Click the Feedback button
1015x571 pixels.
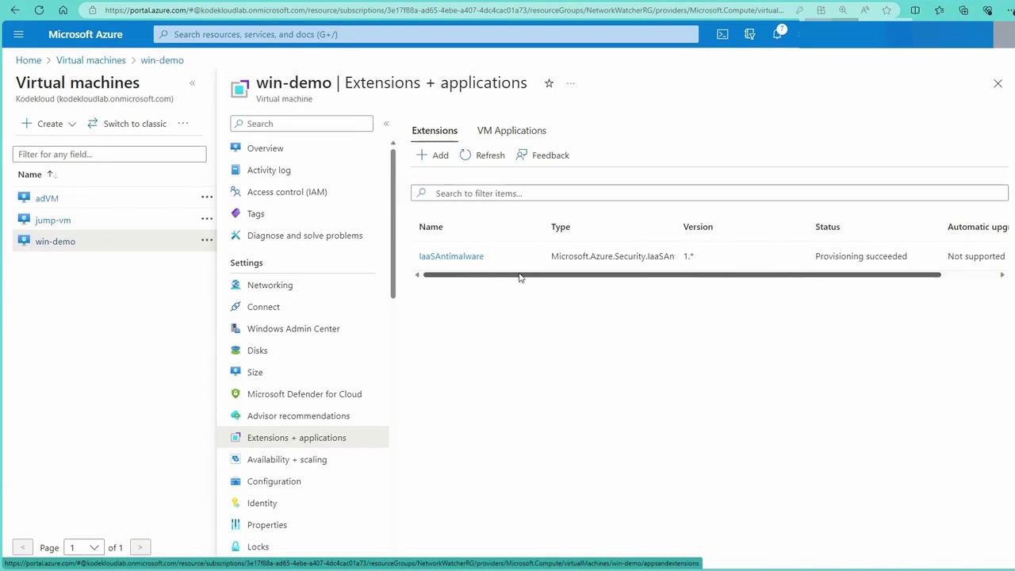pos(542,155)
